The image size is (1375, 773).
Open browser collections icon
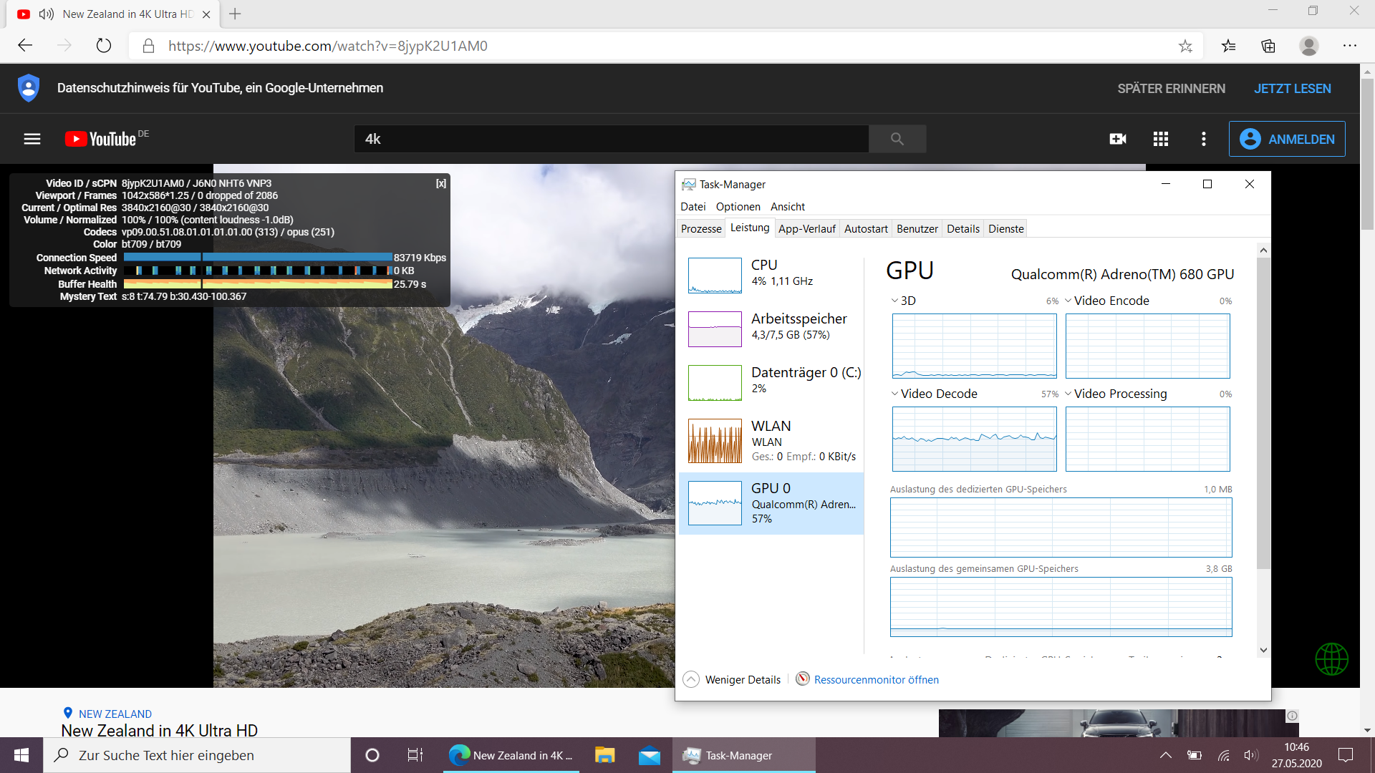coord(1268,46)
